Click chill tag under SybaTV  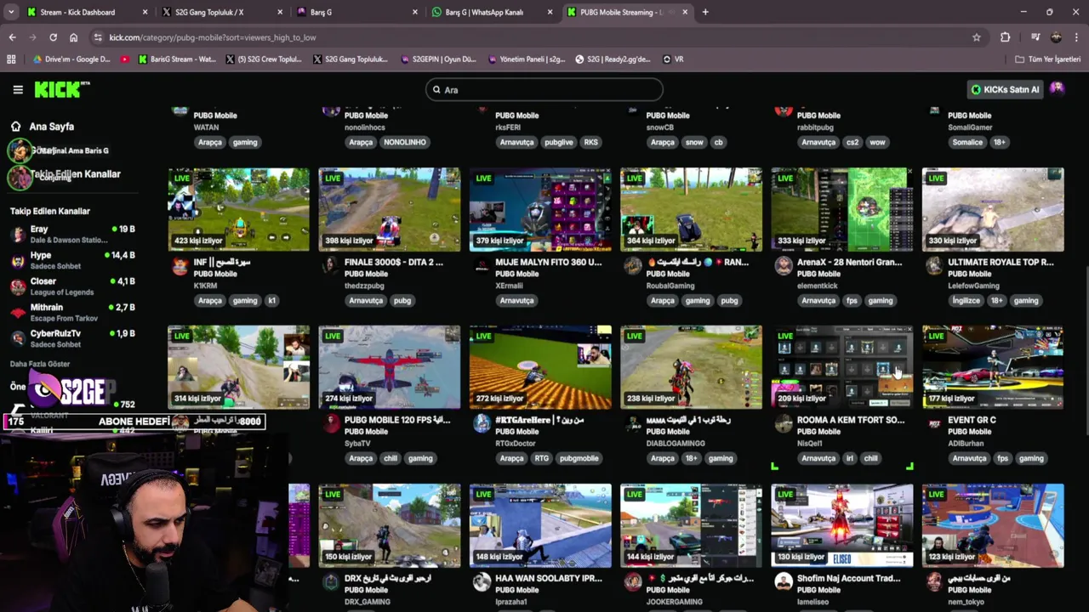(x=391, y=458)
